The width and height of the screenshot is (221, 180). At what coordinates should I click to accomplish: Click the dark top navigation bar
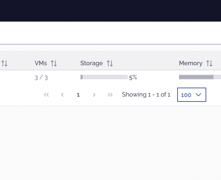coord(110,11)
